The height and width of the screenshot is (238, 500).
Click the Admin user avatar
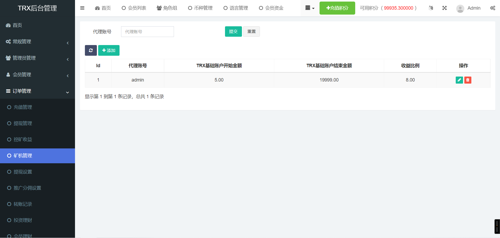pos(460,8)
